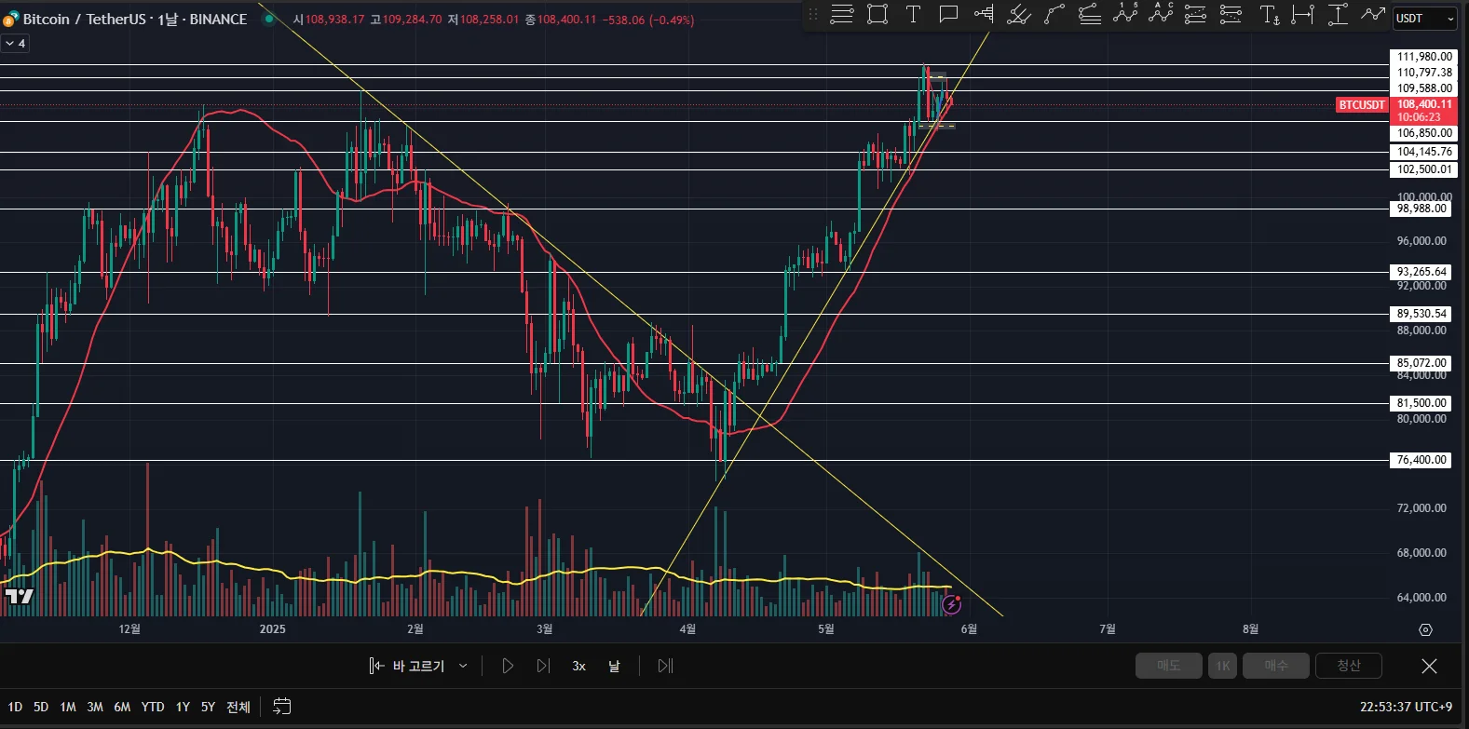
Task: Click the 76,400.00 price label
Action: (x=1421, y=460)
